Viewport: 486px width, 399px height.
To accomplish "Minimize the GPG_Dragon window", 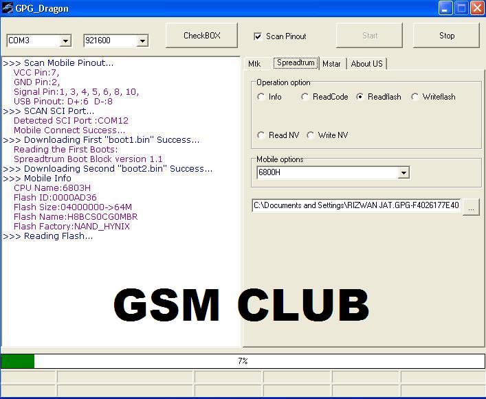I will [x=445, y=8].
